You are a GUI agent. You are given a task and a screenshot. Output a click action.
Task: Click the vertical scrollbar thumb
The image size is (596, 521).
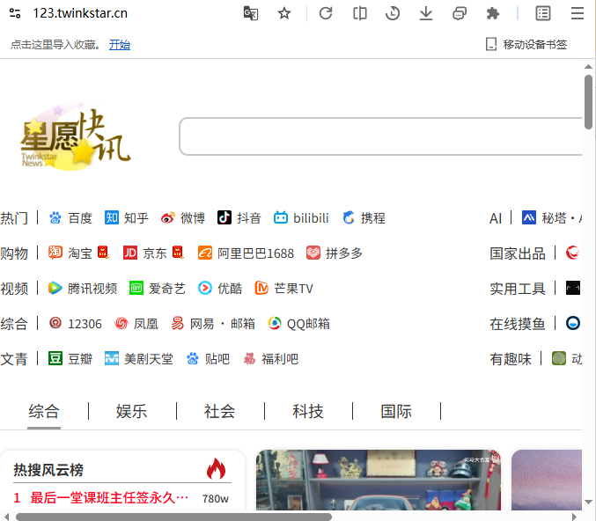pyautogui.click(x=588, y=102)
